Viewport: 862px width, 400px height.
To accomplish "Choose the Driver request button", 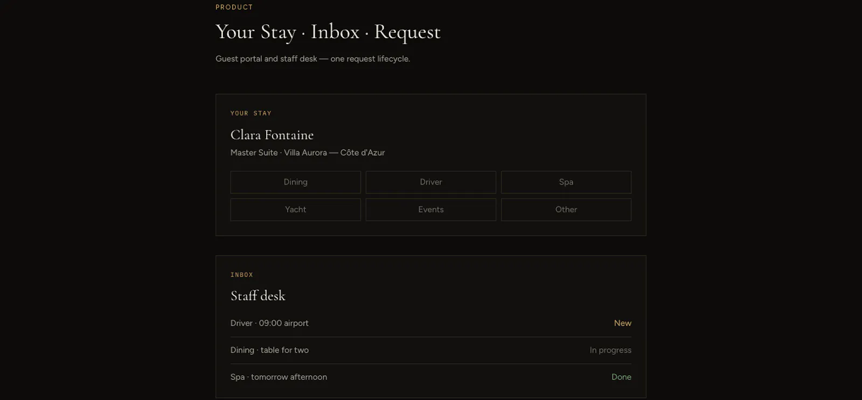I will tap(431, 182).
